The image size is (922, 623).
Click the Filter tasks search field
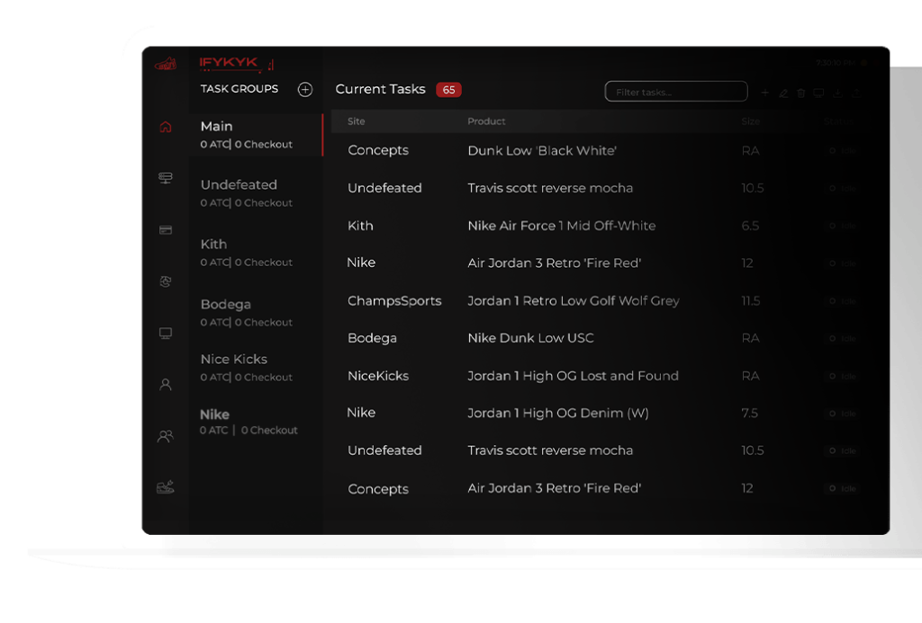[676, 92]
